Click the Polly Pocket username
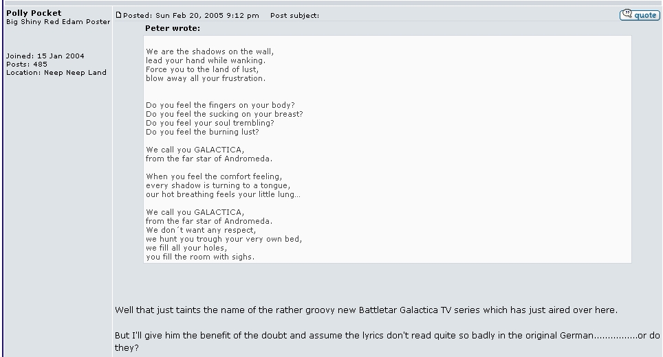 pyautogui.click(x=34, y=12)
